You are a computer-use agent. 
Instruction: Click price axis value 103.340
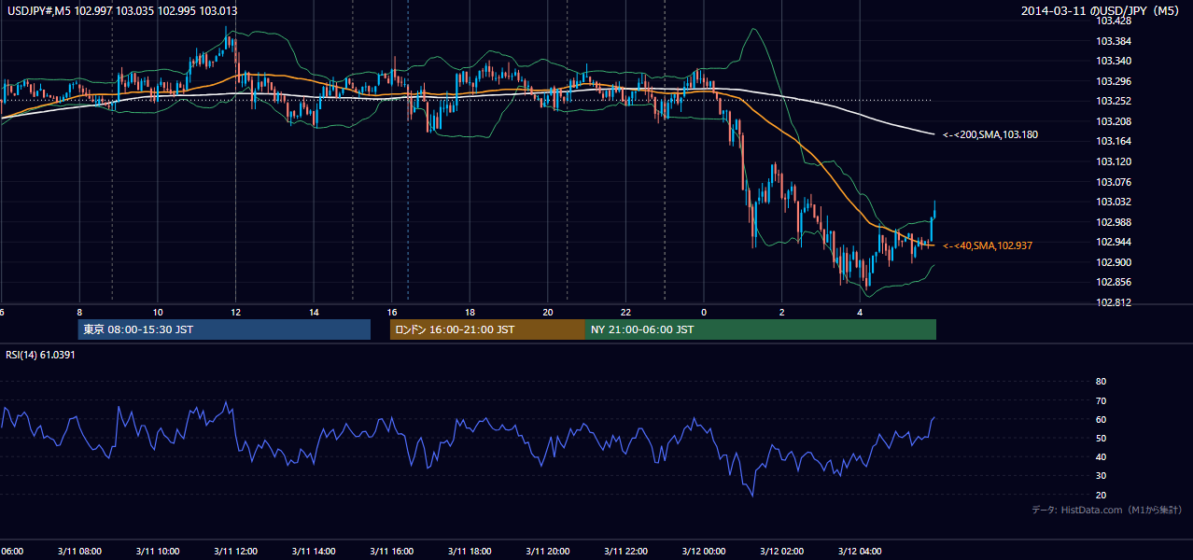pyautogui.click(x=1114, y=61)
